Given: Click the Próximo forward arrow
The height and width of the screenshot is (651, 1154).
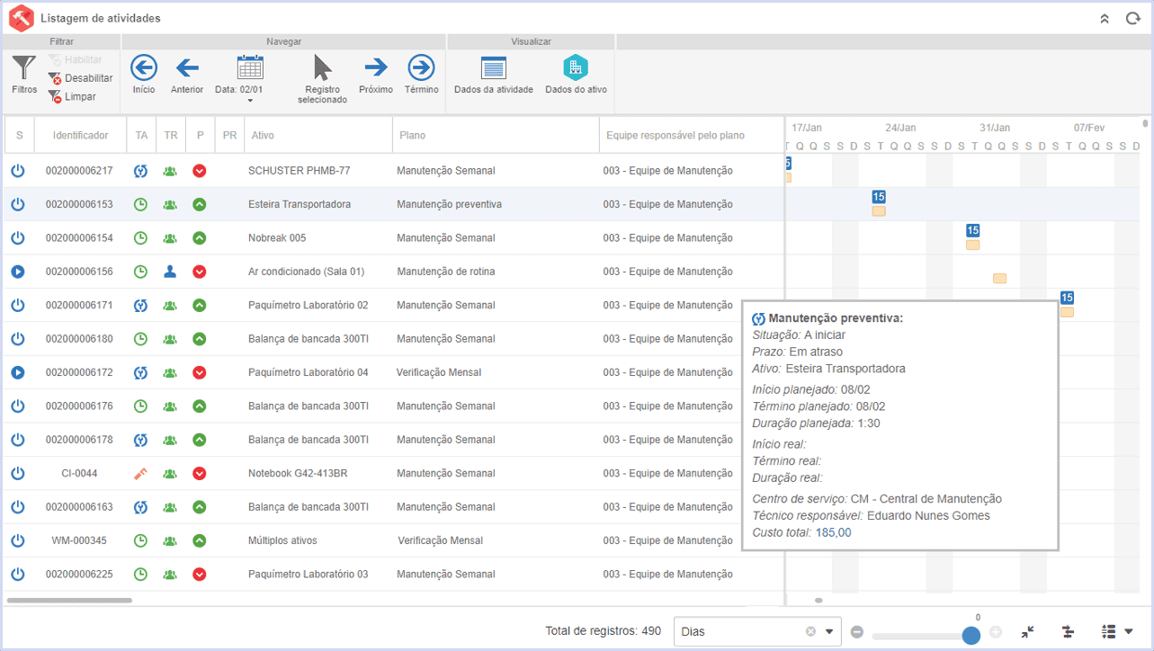Looking at the screenshot, I should click(x=376, y=74).
